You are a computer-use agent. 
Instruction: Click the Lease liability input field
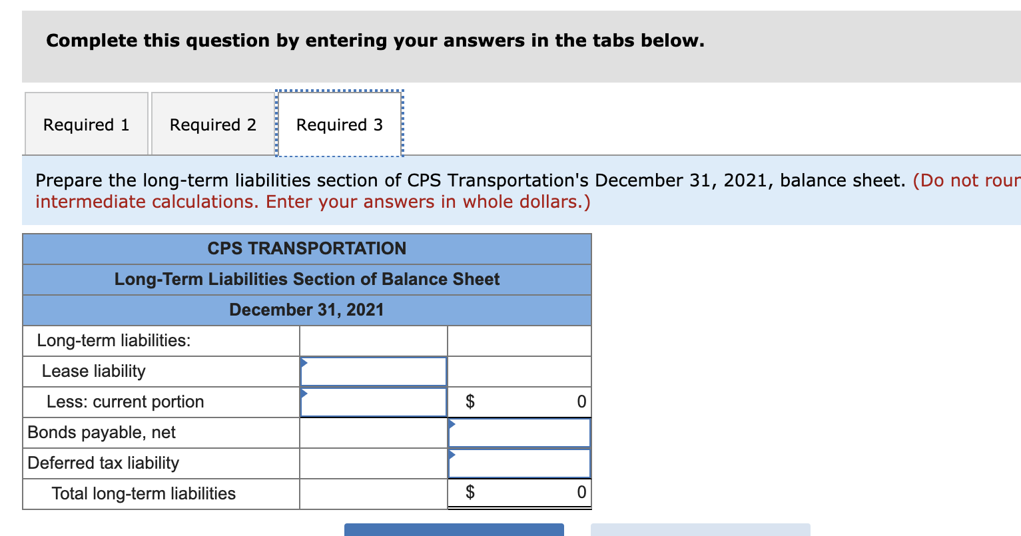click(373, 371)
